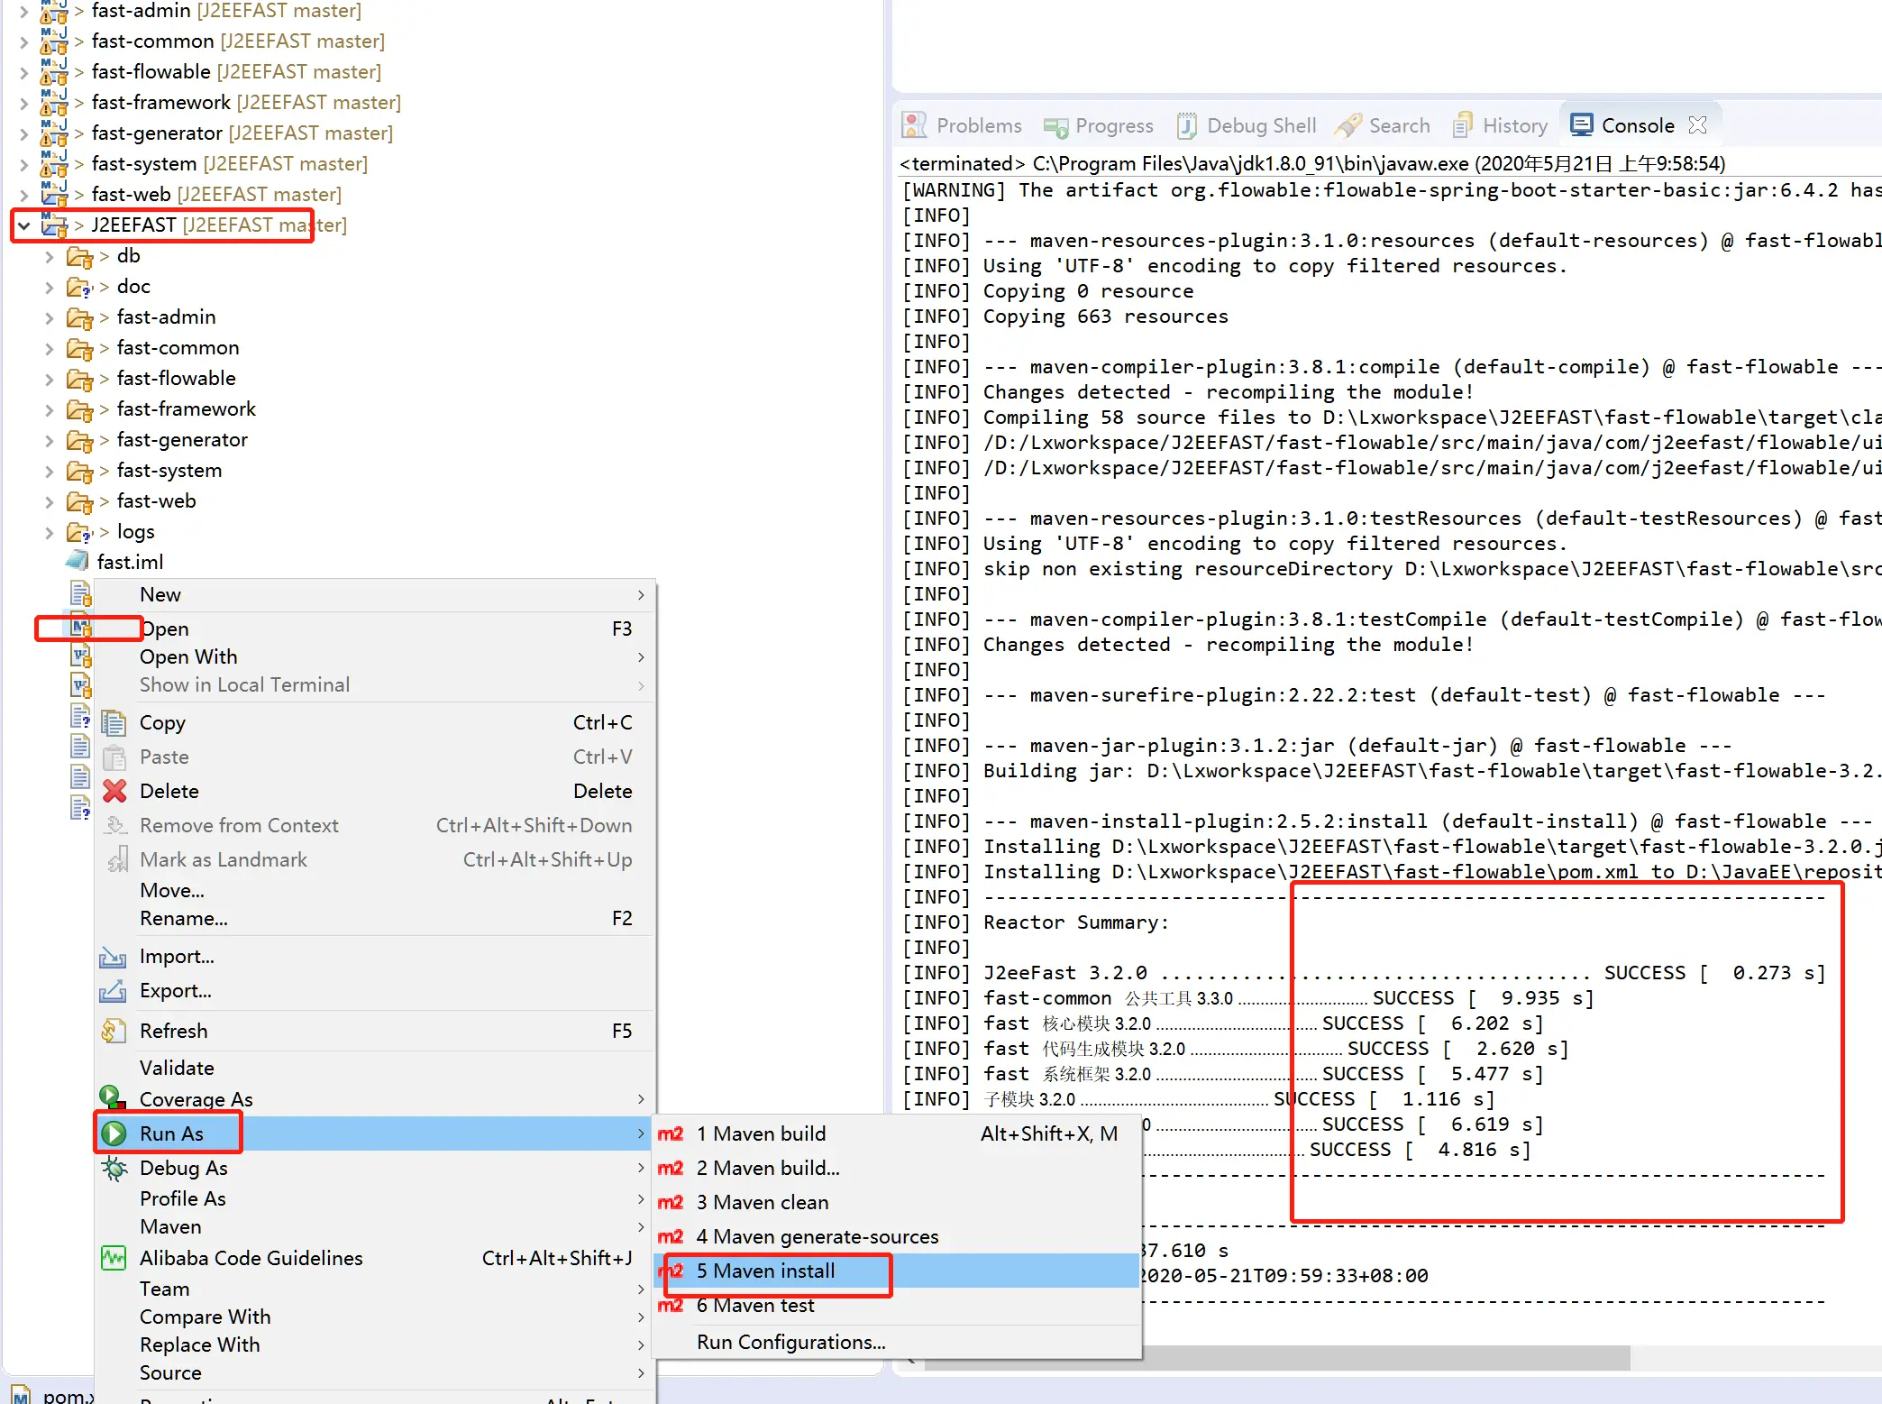
Task: Select the fast.iml file
Action: pos(130,562)
